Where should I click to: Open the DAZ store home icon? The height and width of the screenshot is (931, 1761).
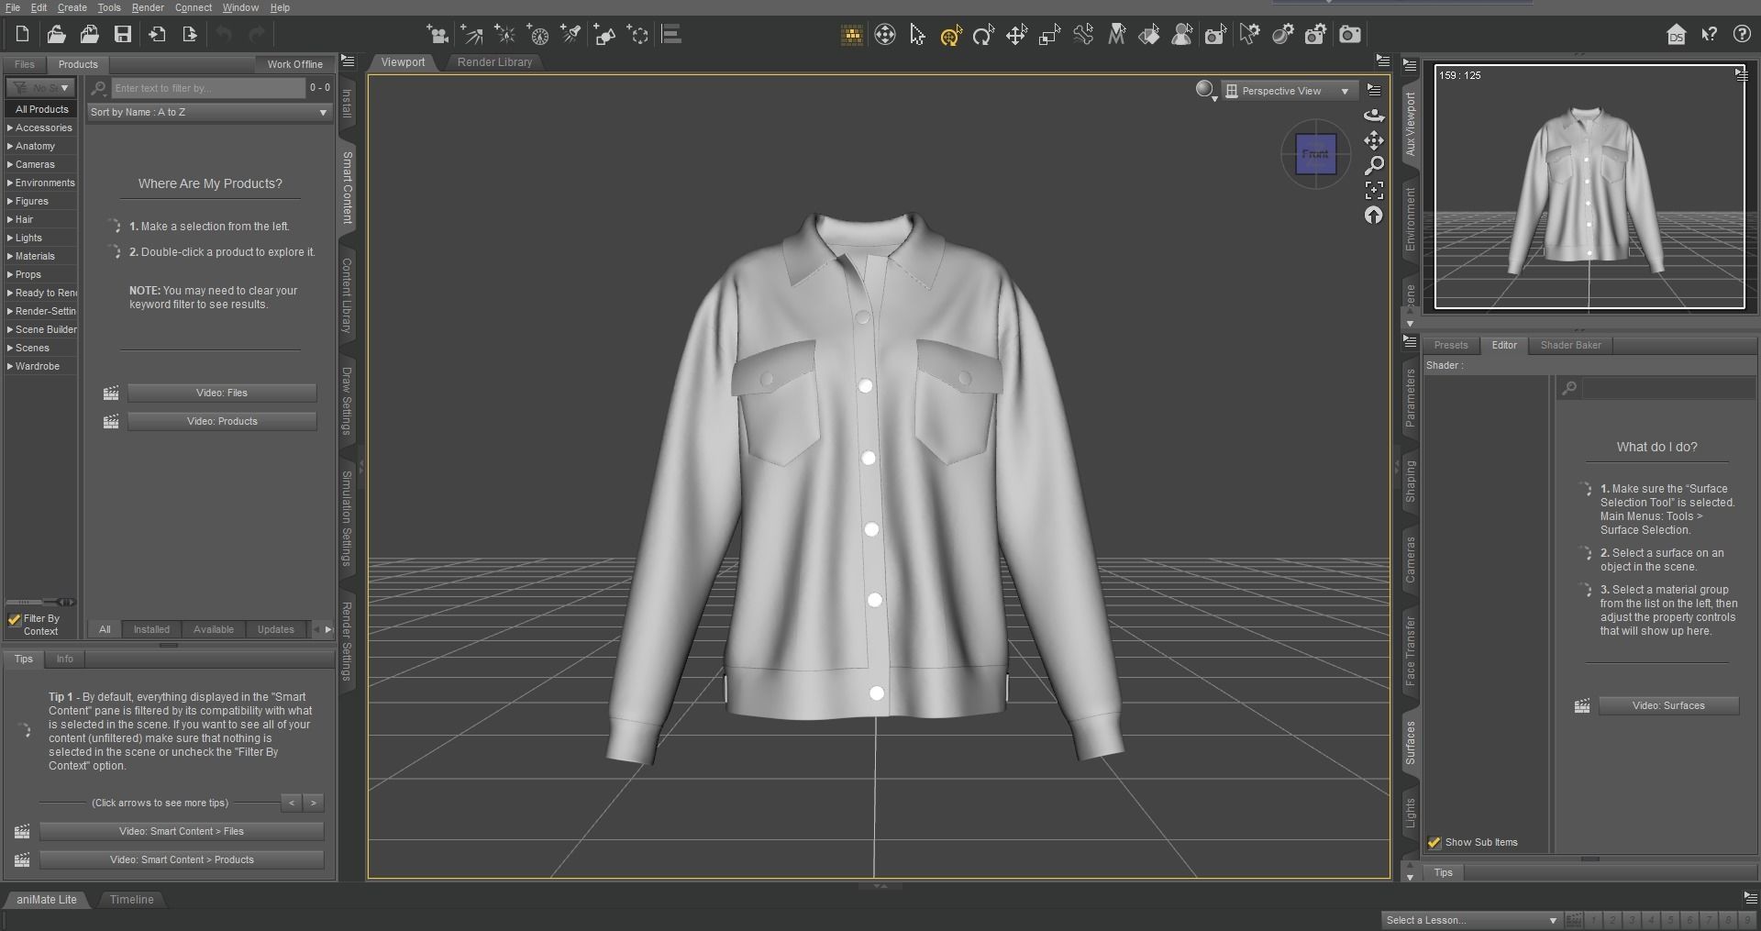pos(1676,35)
